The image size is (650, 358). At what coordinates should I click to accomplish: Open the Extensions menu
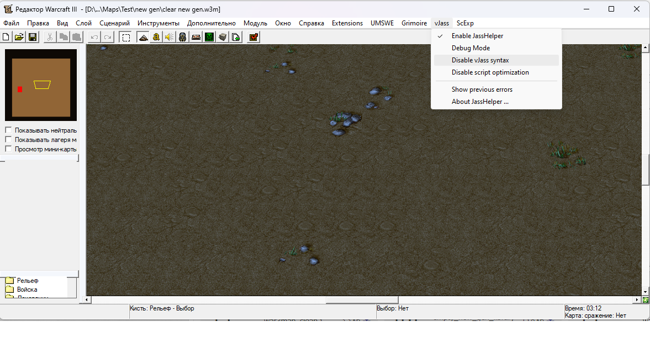pos(347,23)
